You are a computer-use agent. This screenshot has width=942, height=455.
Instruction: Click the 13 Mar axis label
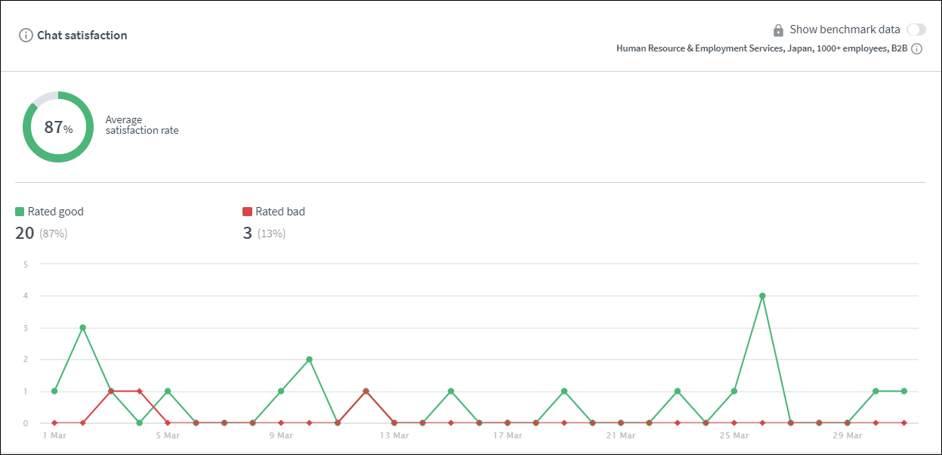[x=394, y=435]
